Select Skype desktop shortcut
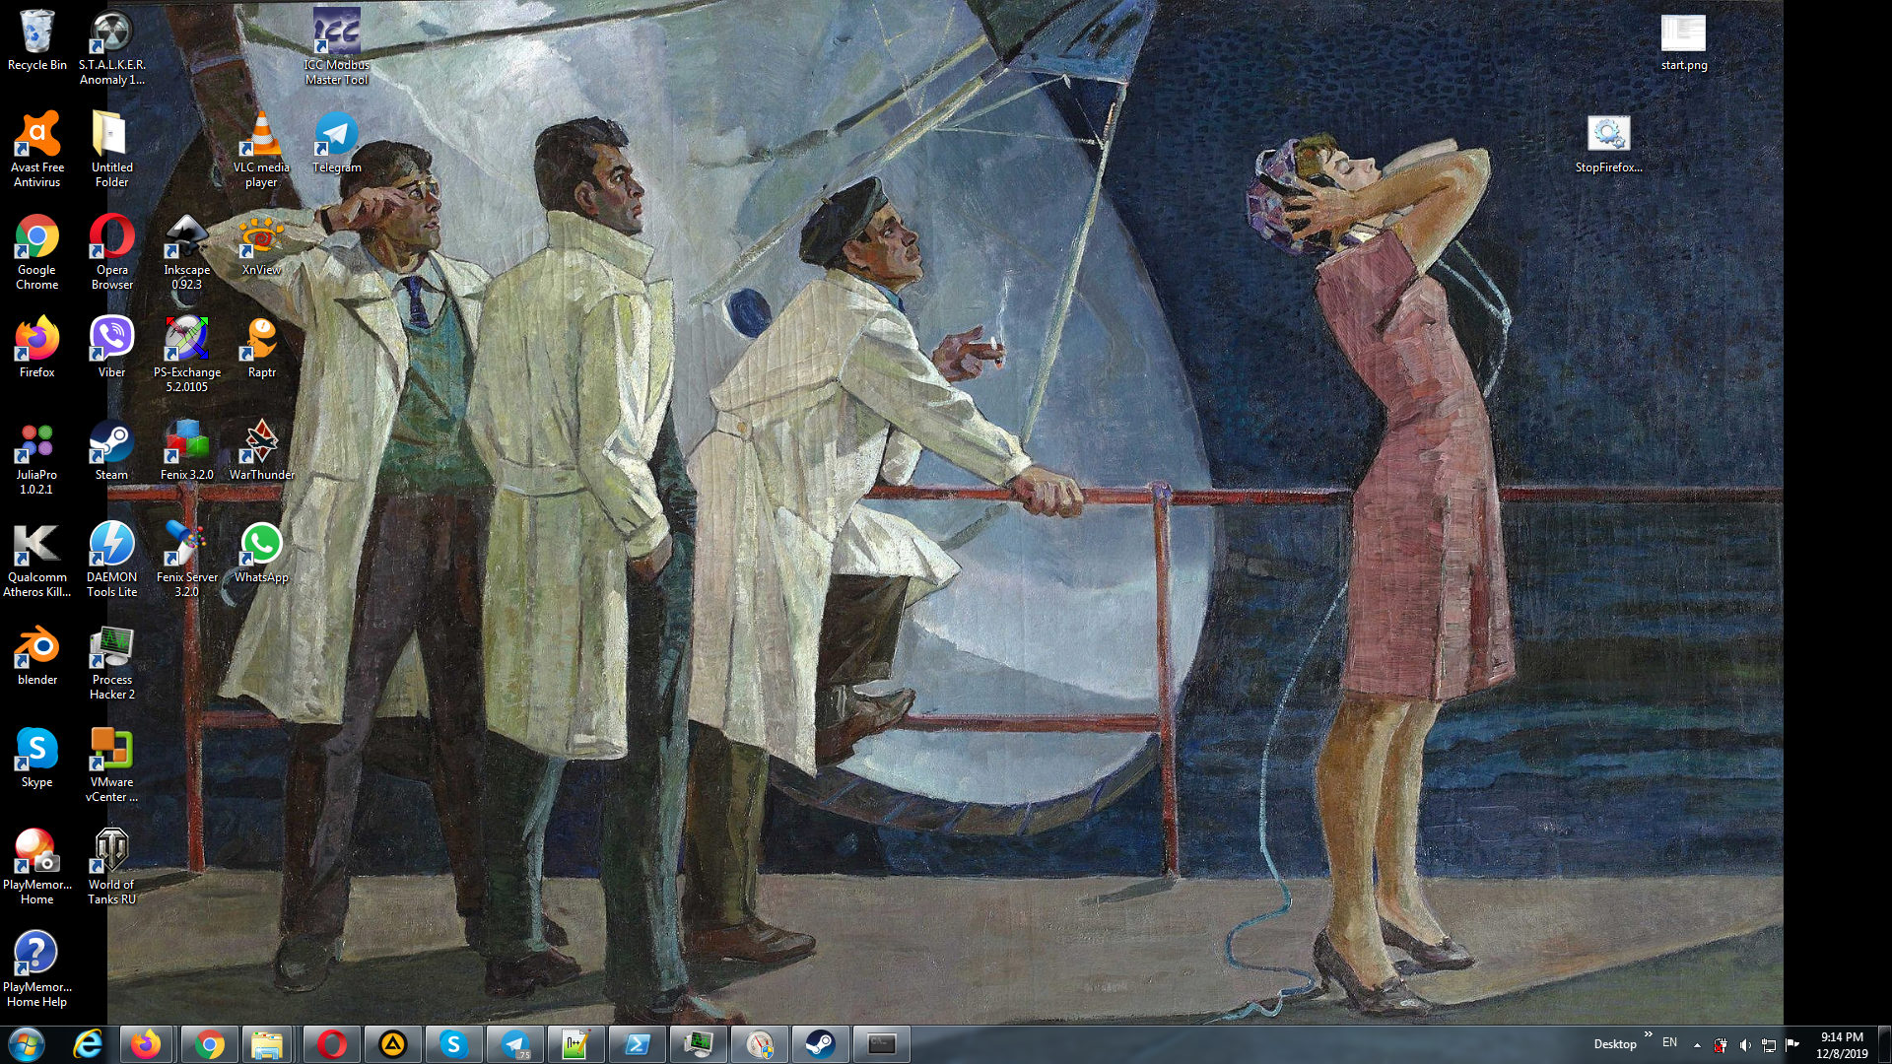 pyautogui.click(x=36, y=759)
